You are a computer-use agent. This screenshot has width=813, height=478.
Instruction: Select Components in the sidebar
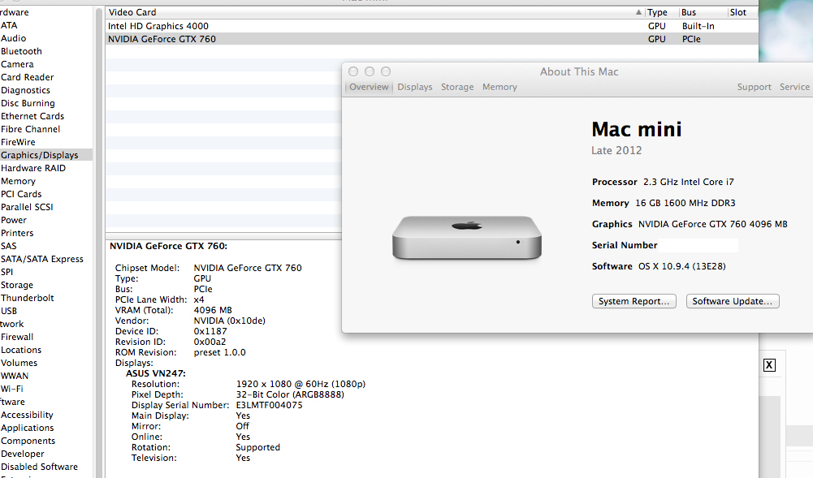28,441
